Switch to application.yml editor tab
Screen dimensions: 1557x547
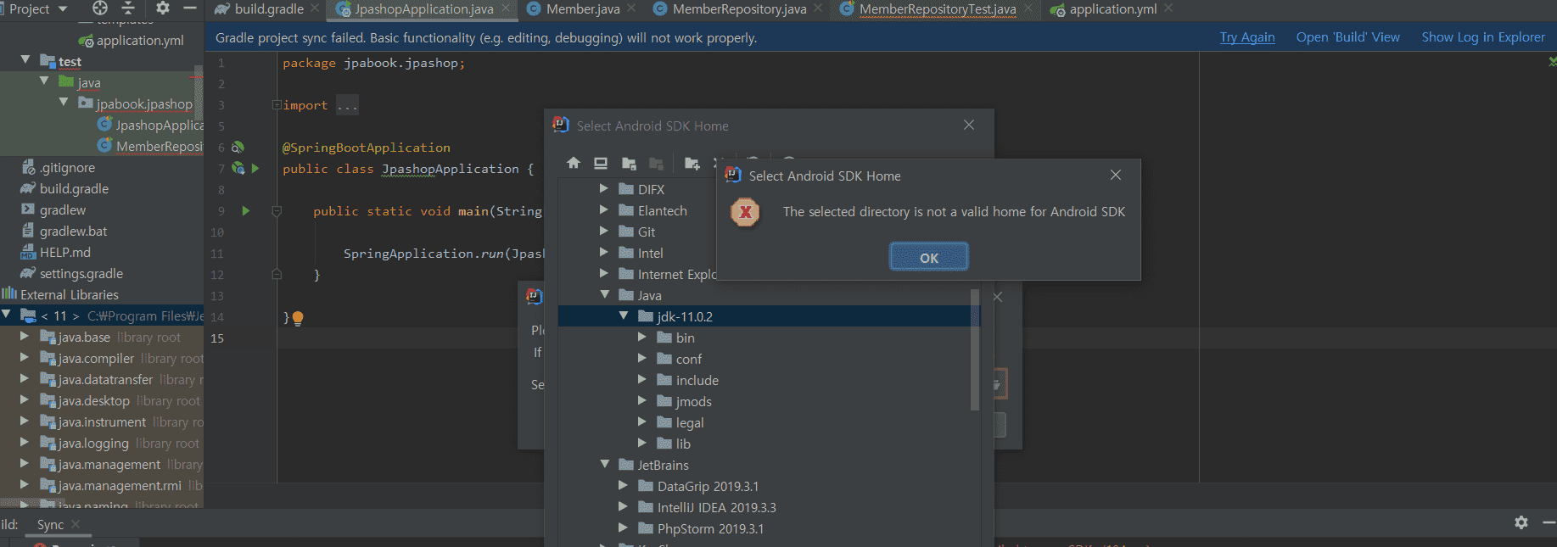tap(1112, 9)
